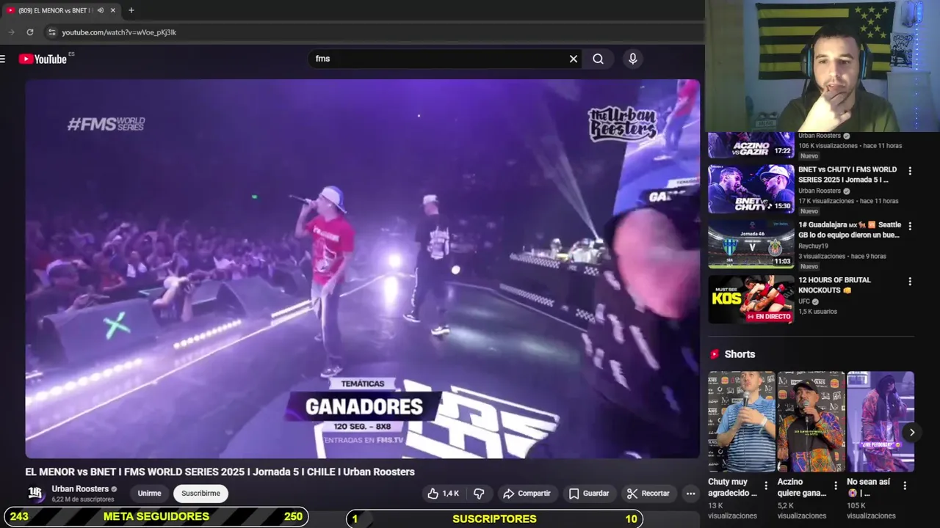Click the main video player

(363, 268)
